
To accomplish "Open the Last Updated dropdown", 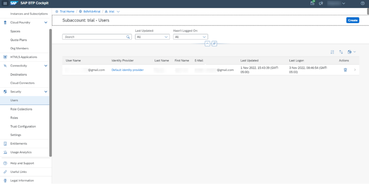I will 152,37.
